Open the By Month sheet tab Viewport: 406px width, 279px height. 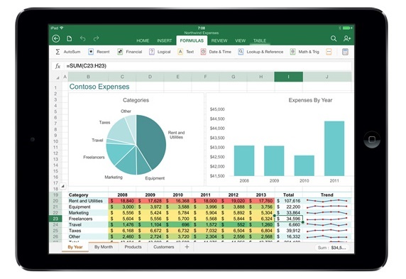click(x=104, y=247)
